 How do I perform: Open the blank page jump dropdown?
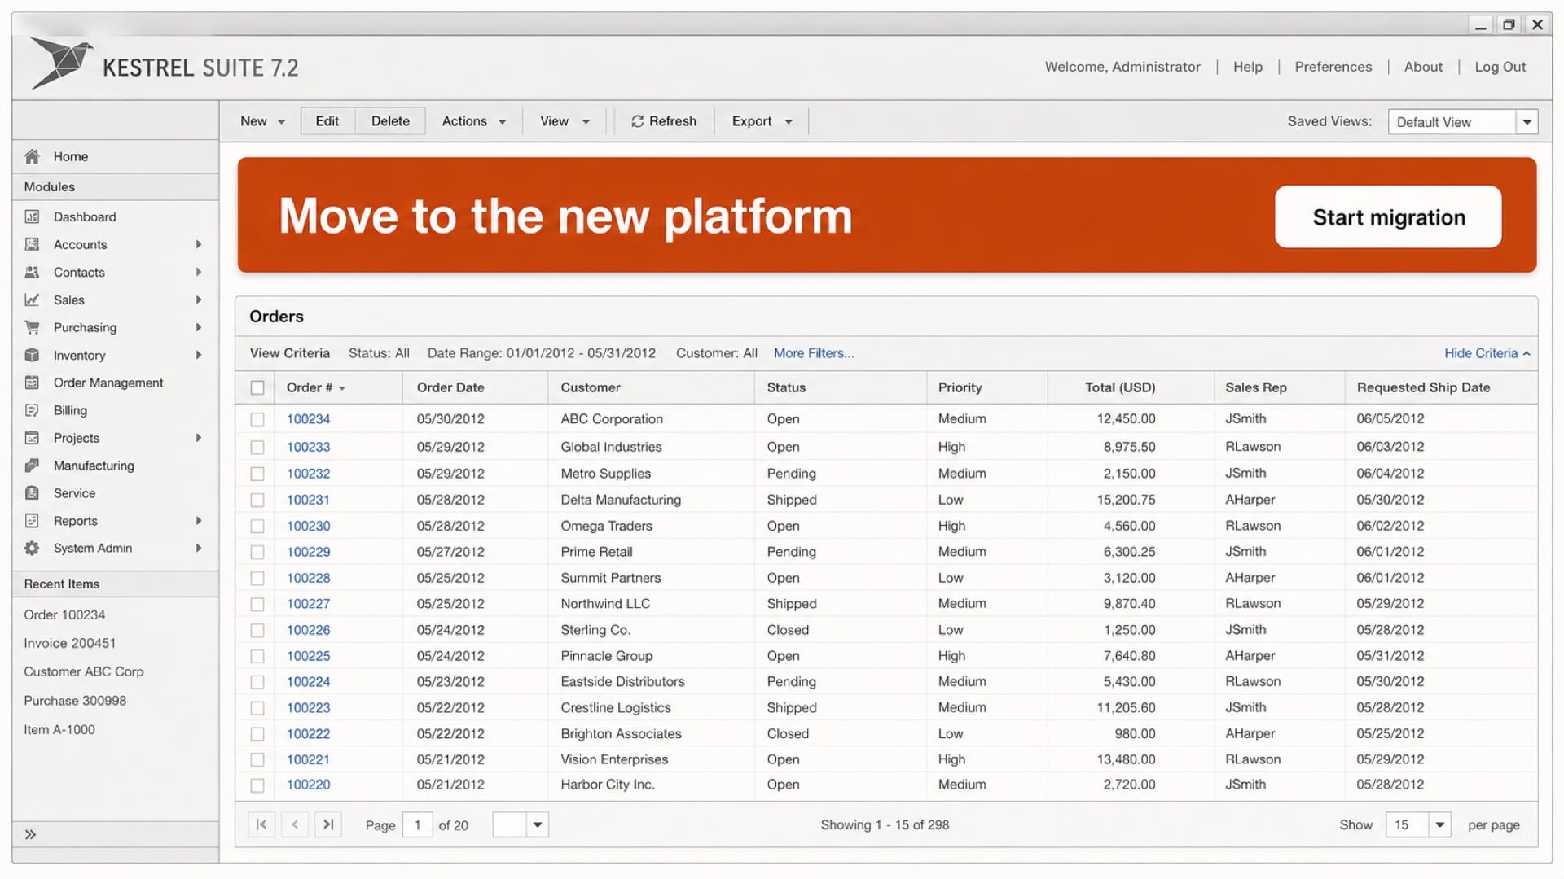(521, 824)
